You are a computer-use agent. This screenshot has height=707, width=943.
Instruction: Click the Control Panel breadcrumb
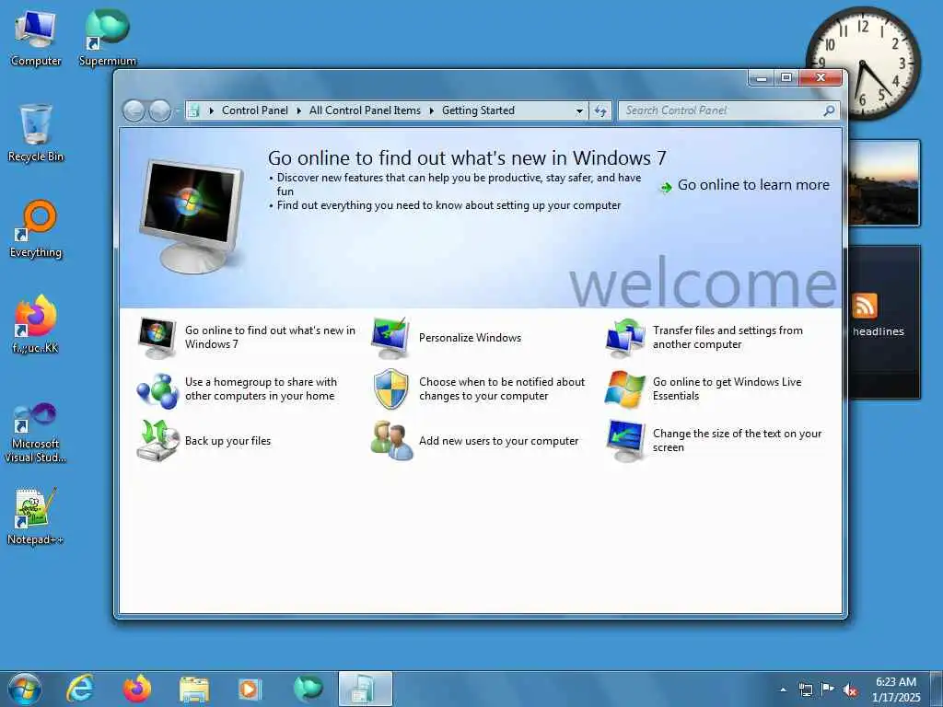click(x=255, y=110)
